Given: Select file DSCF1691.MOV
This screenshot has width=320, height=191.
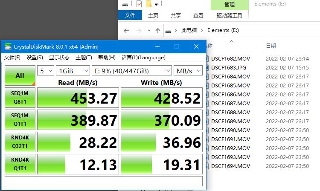Looking at the screenshot, I should click(x=230, y=139).
